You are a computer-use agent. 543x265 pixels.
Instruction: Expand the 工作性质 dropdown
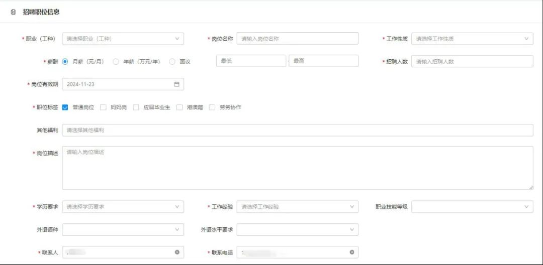[472, 39]
